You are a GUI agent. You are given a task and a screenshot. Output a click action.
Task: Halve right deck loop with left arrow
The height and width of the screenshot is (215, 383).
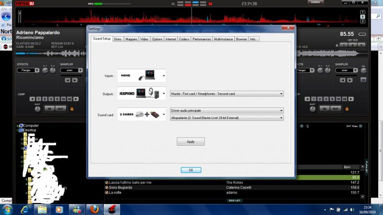click(x=307, y=99)
